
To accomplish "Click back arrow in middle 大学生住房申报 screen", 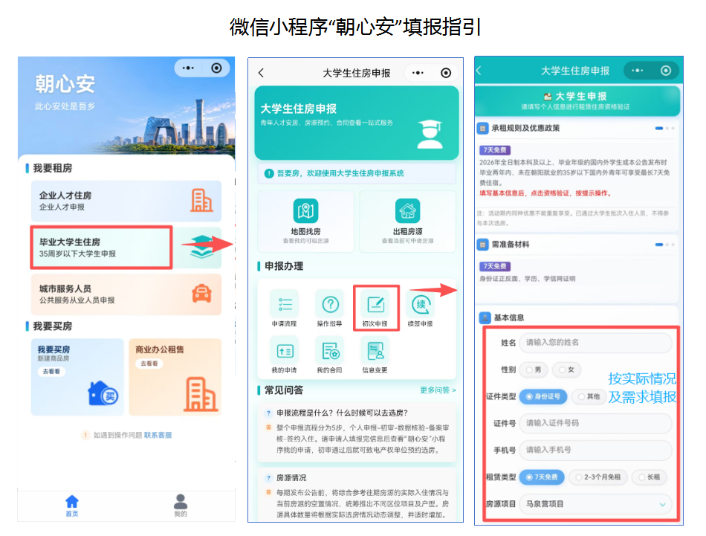I will click(261, 73).
